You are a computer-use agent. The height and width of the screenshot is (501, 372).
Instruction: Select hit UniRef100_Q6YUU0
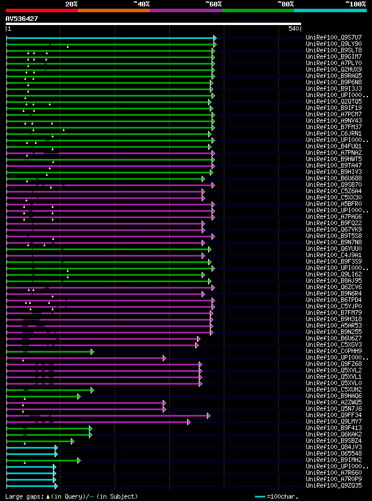[334, 249]
